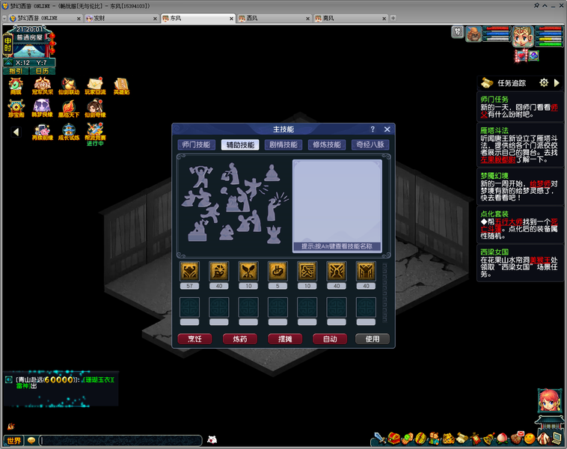The image size is (567, 449).
Task: Click the help question mark in 主技能 window
Action: [x=373, y=129]
